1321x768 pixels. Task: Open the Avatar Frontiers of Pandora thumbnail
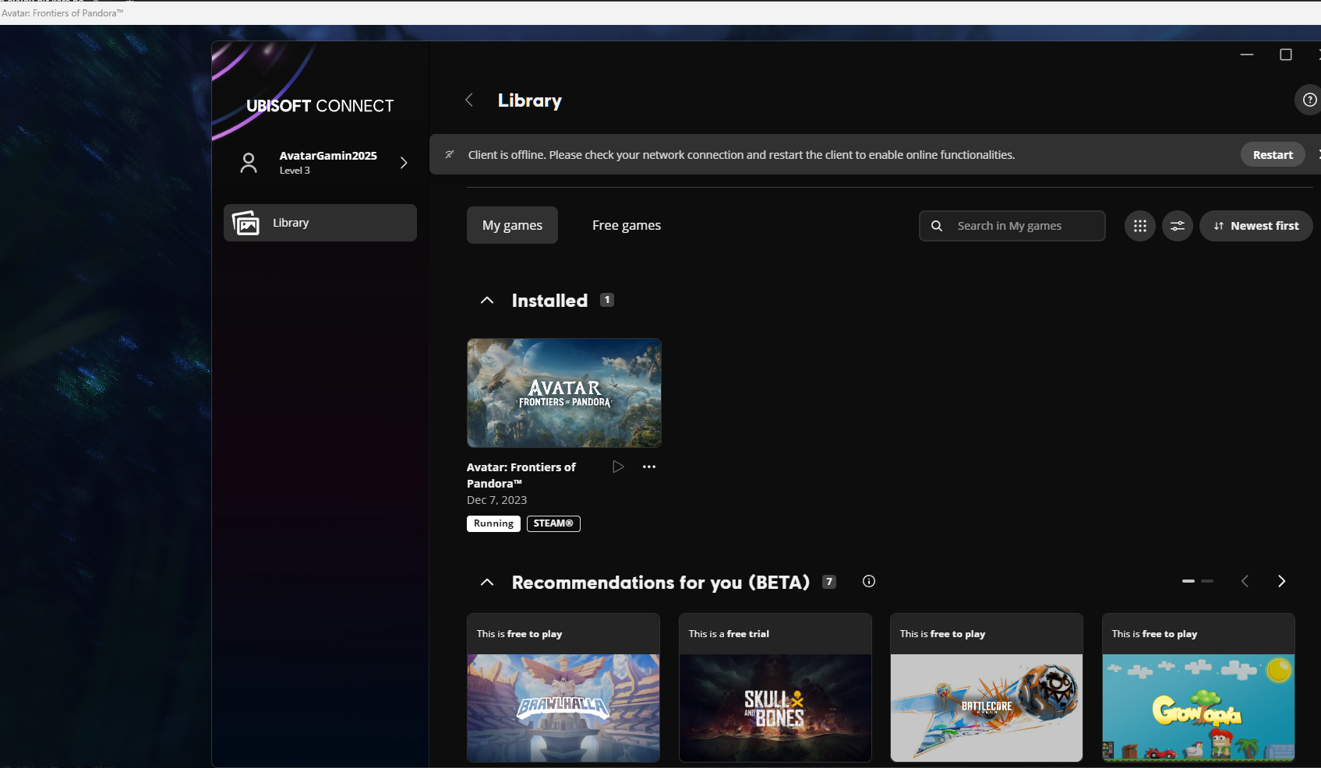[564, 393]
